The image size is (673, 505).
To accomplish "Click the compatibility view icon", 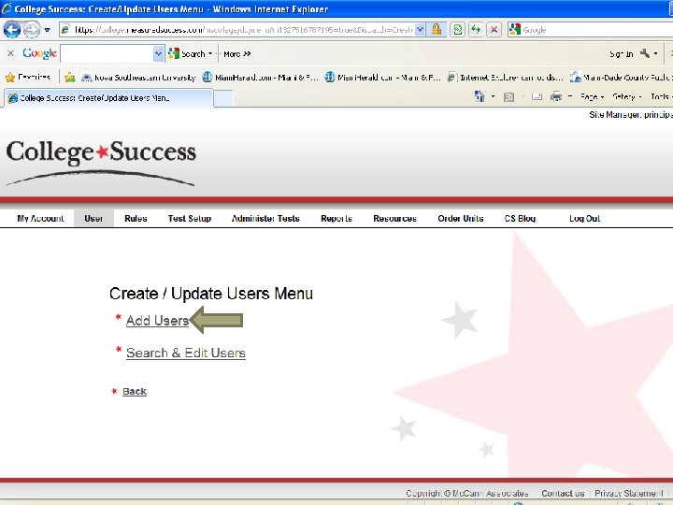I will pos(458,30).
